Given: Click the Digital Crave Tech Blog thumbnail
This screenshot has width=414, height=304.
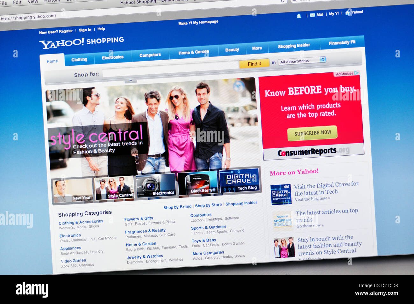Looking at the screenshot, I should click(239, 181).
